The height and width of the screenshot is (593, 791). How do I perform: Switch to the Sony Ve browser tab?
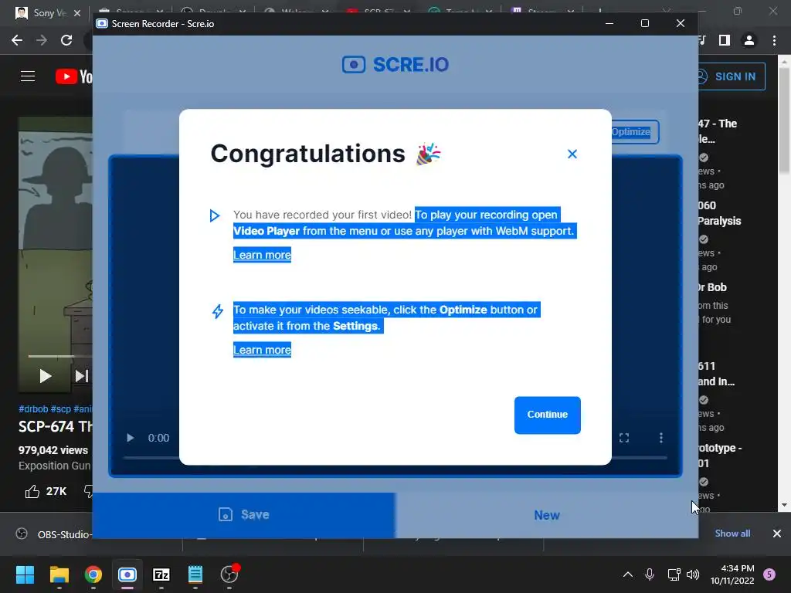point(49,13)
